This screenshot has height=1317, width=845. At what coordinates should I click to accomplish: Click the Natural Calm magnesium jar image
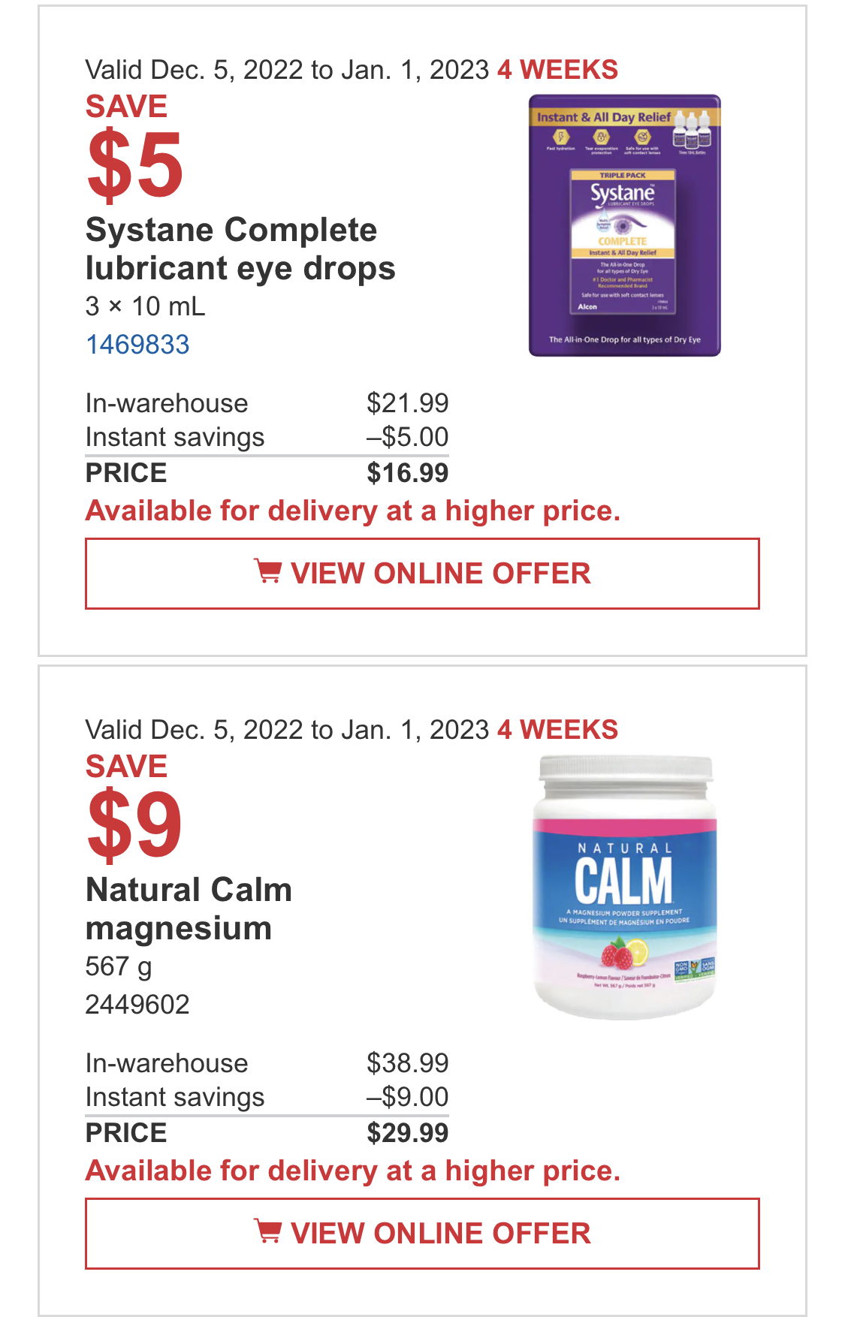click(625, 887)
